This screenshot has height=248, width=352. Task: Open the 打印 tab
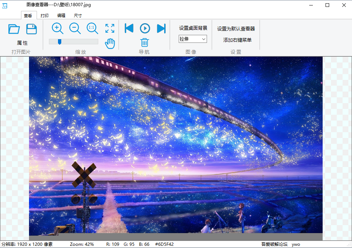[45, 16]
